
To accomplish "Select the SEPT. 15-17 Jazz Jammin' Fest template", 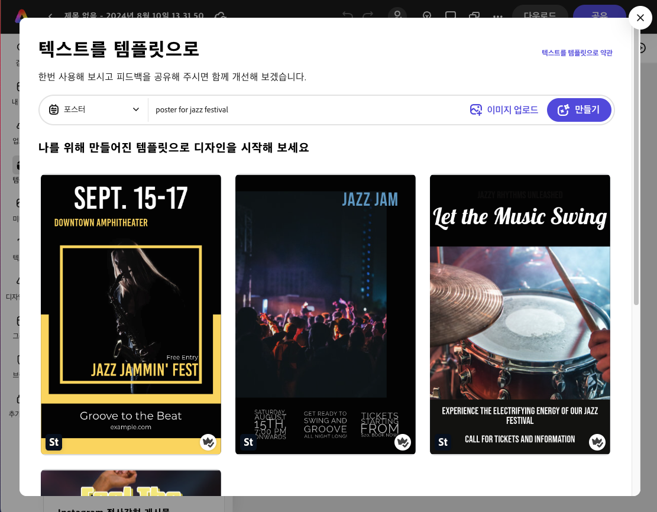I will pos(131,315).
